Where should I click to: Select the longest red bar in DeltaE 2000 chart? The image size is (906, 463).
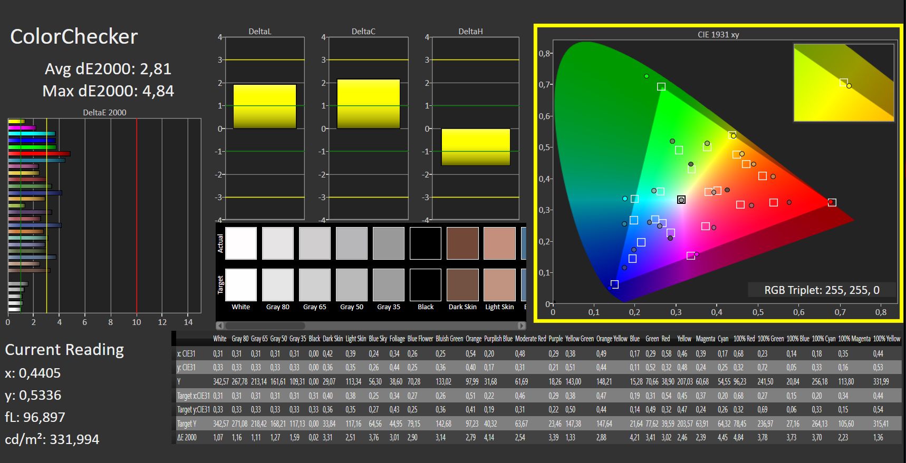tap(40, 154)
